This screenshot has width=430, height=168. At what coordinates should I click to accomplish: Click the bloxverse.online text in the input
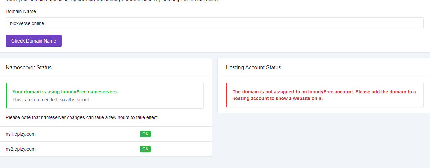[x=27, y=23]
